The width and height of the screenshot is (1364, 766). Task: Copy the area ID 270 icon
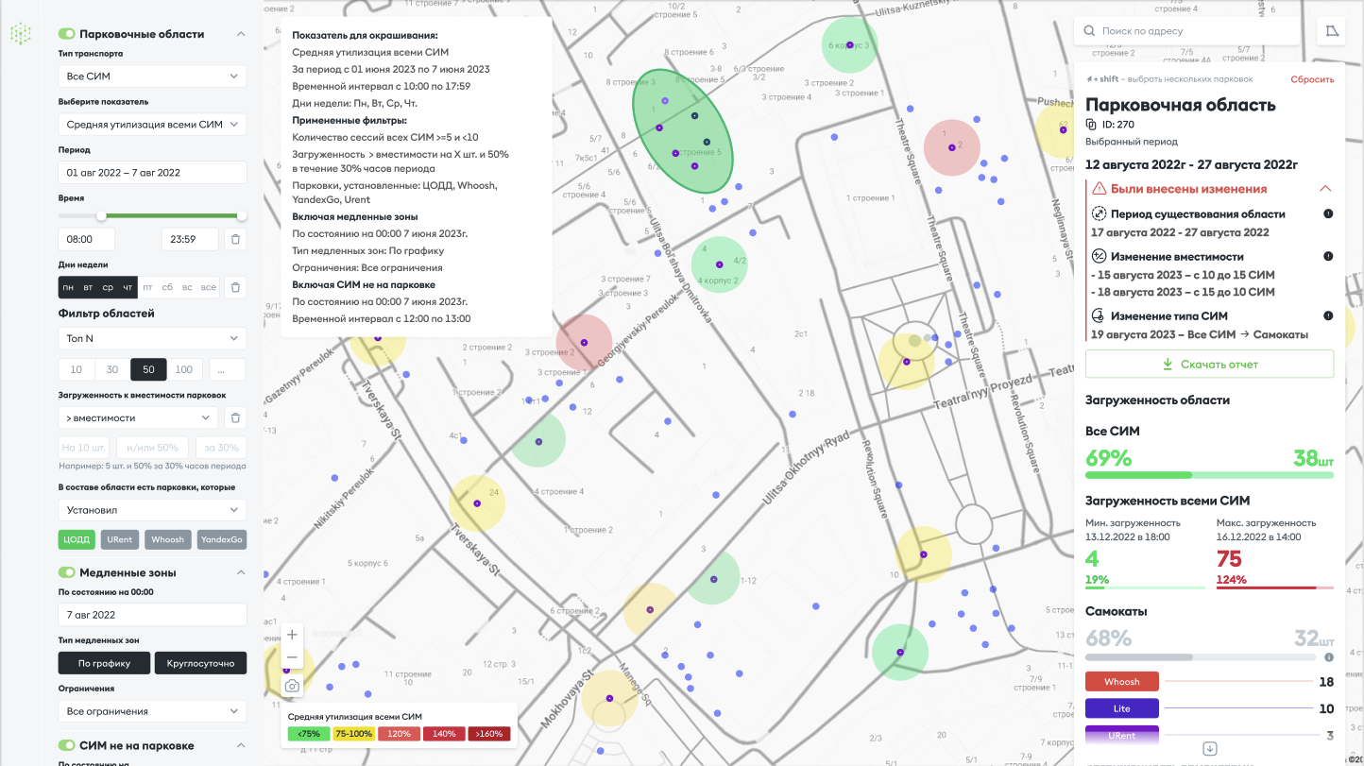1091,124
